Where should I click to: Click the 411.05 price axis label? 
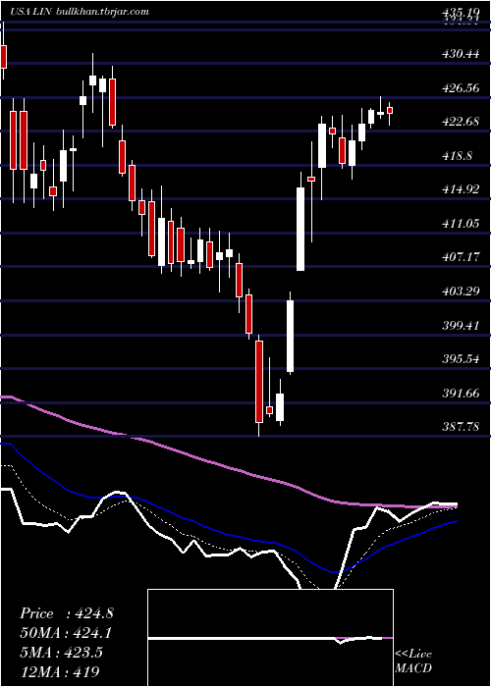[459, 224]
